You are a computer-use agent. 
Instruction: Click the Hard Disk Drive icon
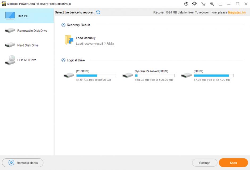(x=10, y=45)
